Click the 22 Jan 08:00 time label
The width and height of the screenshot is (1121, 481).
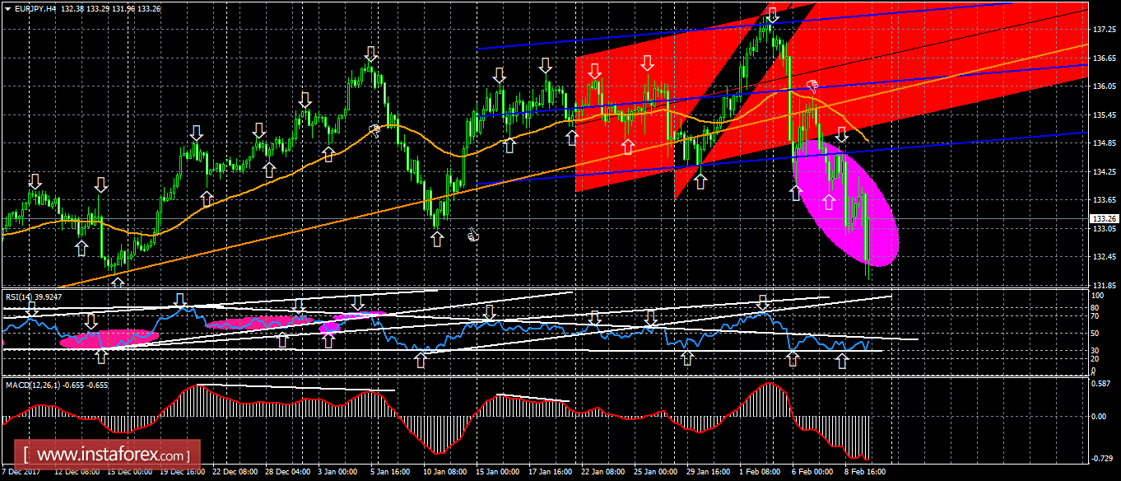605,473
